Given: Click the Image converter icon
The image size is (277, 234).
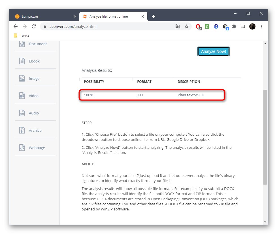Looking at the screenshot, I should click(x=22, y=78).
